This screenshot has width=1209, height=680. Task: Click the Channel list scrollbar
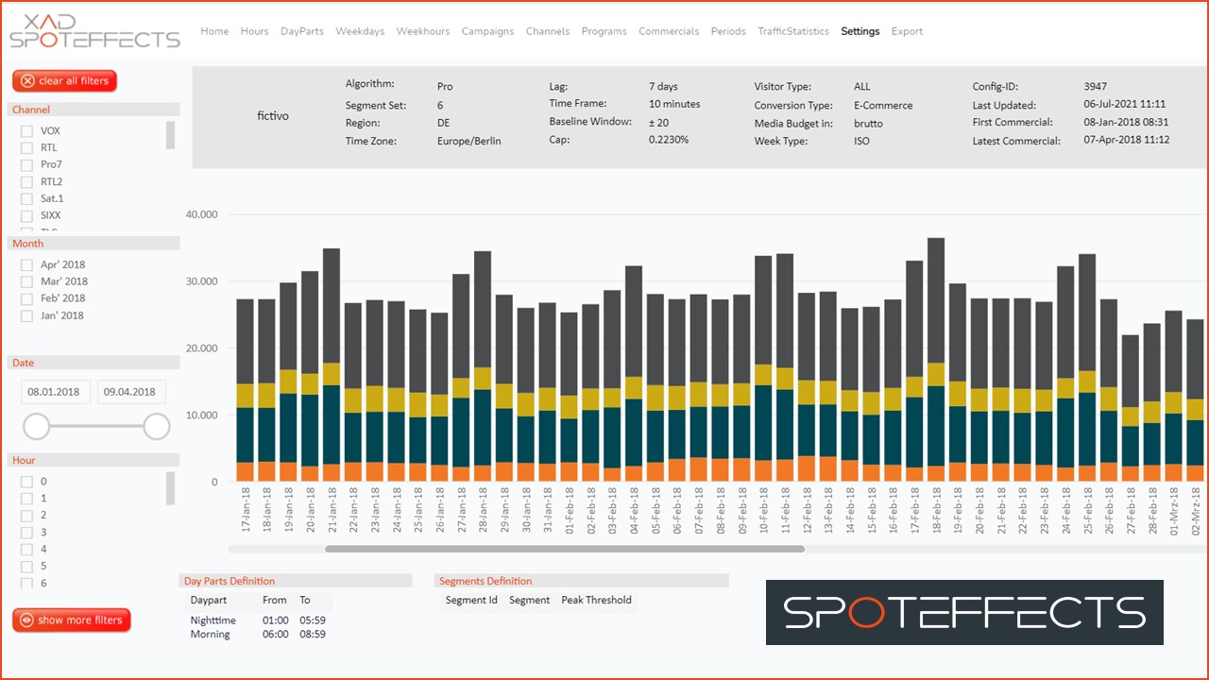[x=170, y=135]
